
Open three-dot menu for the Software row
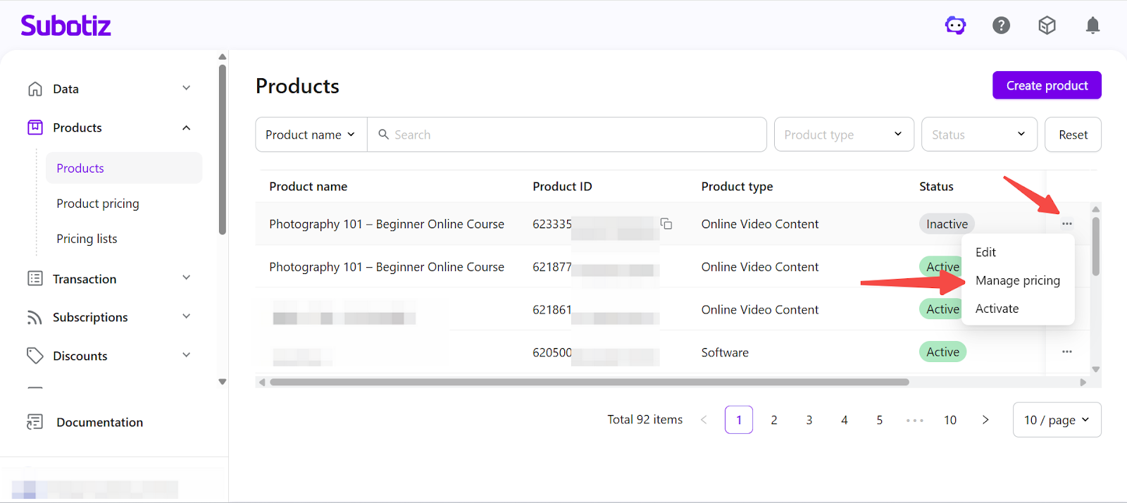coord(1066,352)
